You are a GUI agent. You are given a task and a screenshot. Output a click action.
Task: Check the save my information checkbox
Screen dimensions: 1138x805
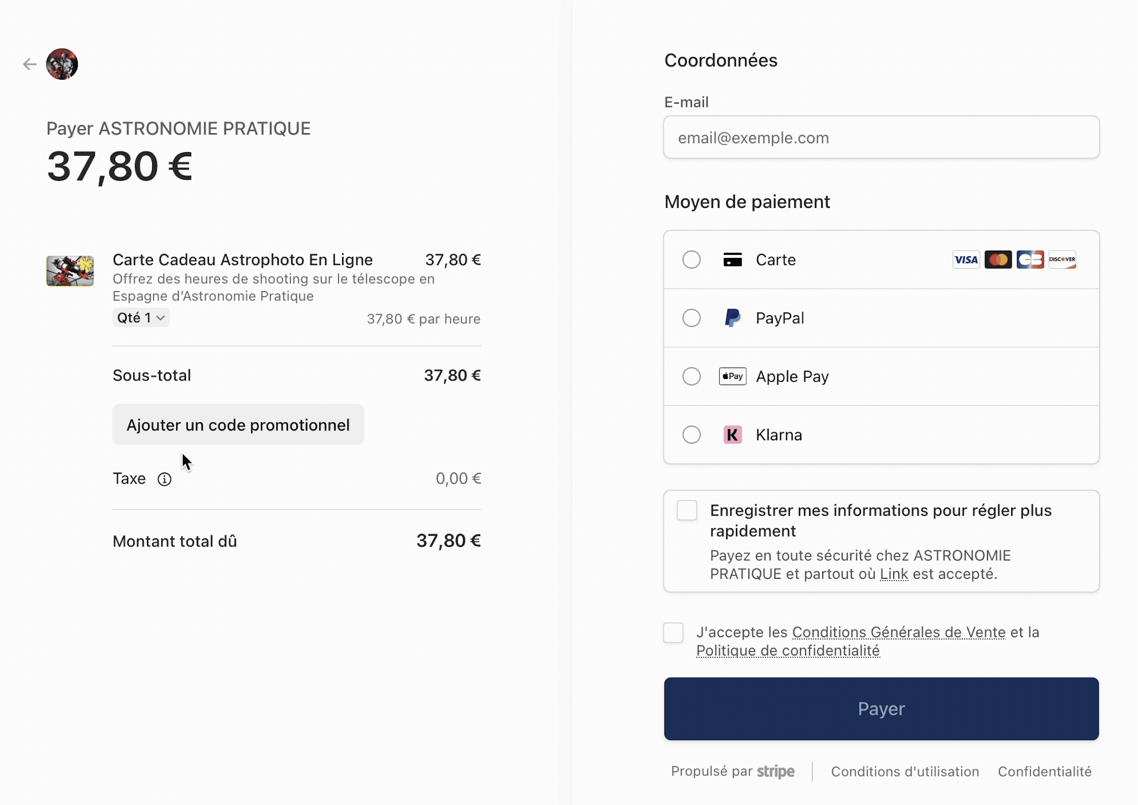(x=687, y=510)
